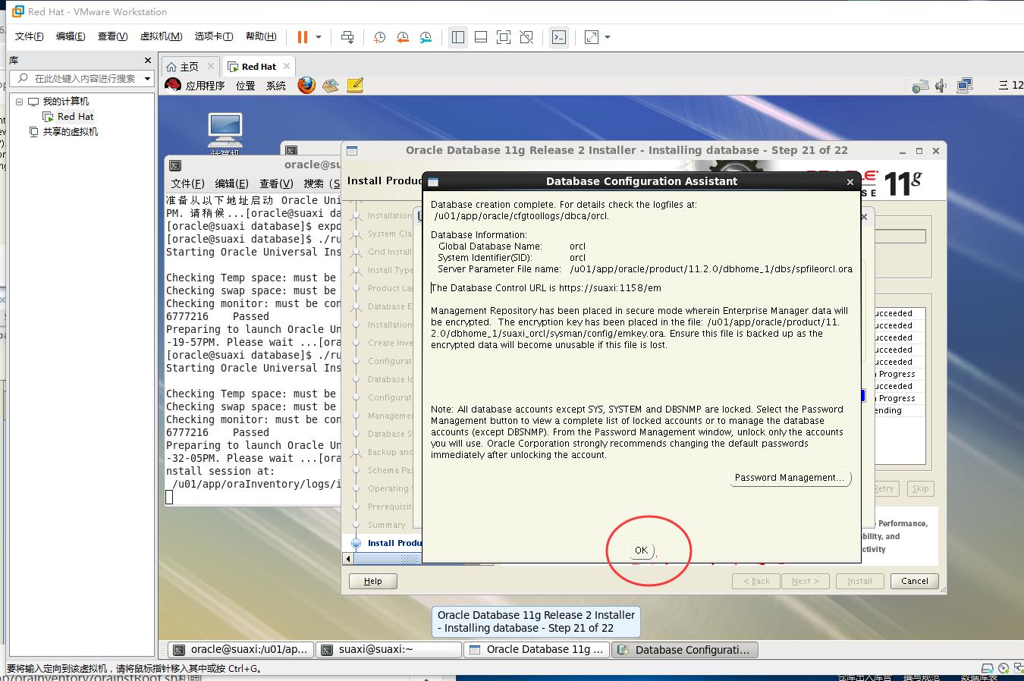Close the Database Configuration Assistant dialog
Screen dimensions: 1024x681
[x=850, y=182]
